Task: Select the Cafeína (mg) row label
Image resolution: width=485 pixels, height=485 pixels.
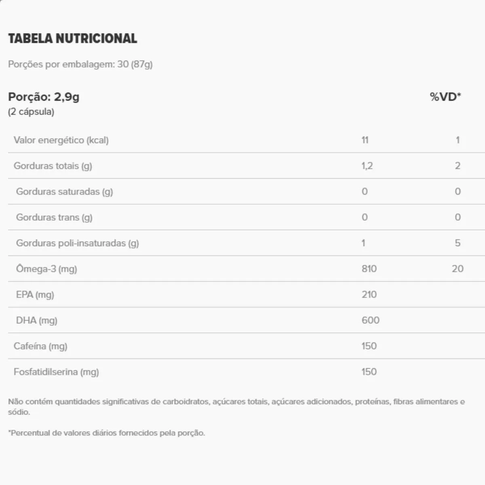Action: click(40, 346)
